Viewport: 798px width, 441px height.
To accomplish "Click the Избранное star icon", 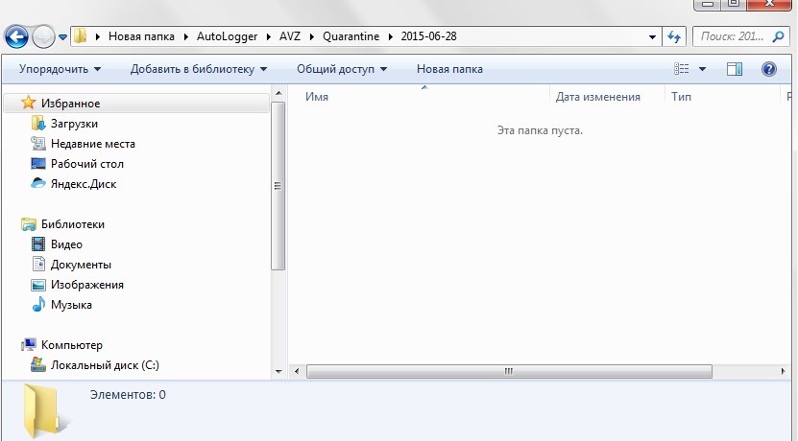I will coord(28,103).
